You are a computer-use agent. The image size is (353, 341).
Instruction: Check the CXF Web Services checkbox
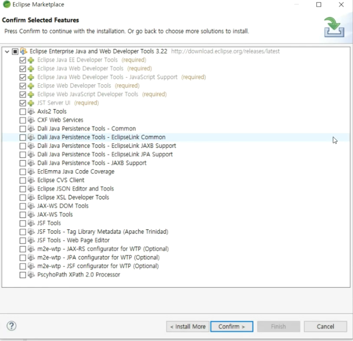tap(23, 120)
